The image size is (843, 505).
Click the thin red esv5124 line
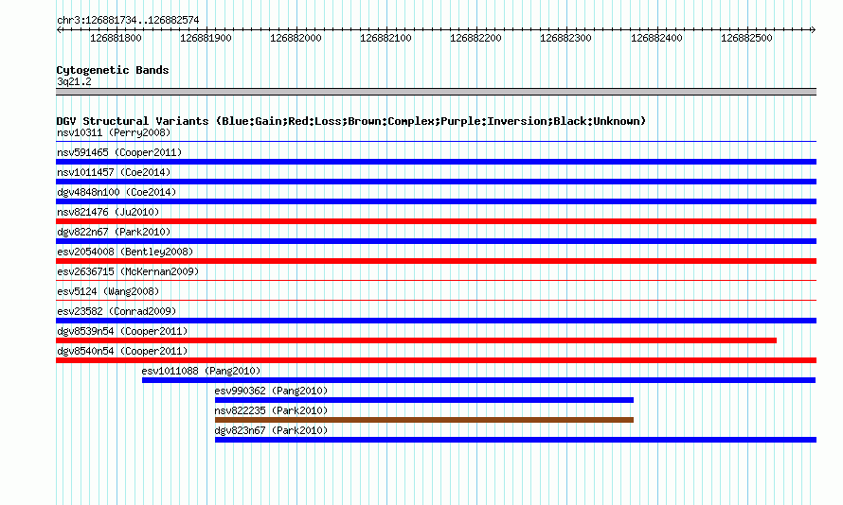click(x=436, y=300)
